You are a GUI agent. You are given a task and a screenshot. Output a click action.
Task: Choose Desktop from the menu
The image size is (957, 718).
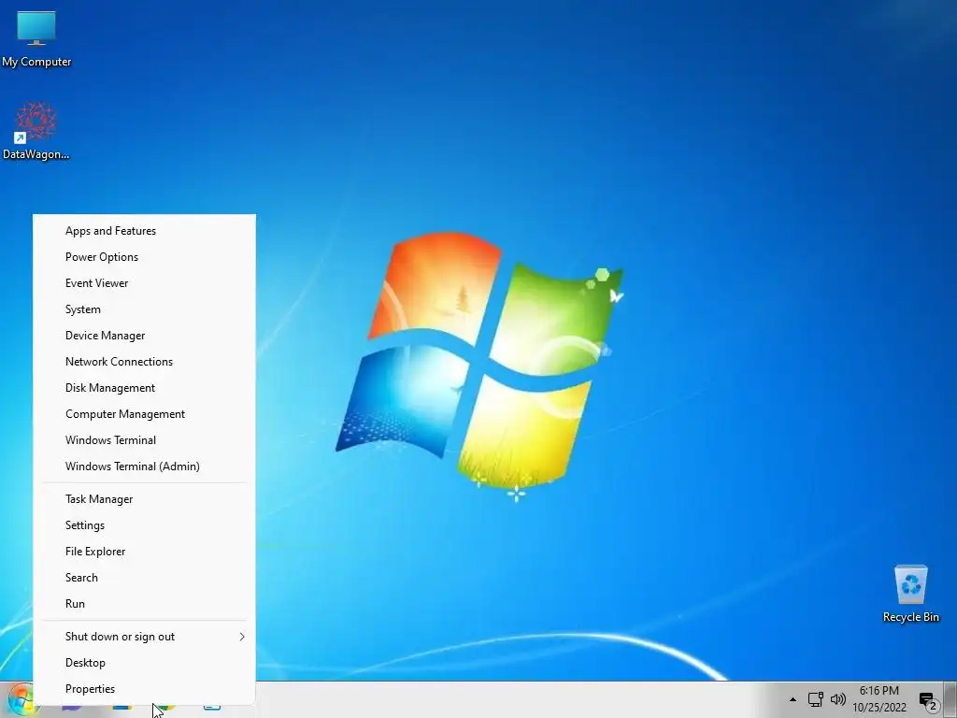click(x=144, y=663)
